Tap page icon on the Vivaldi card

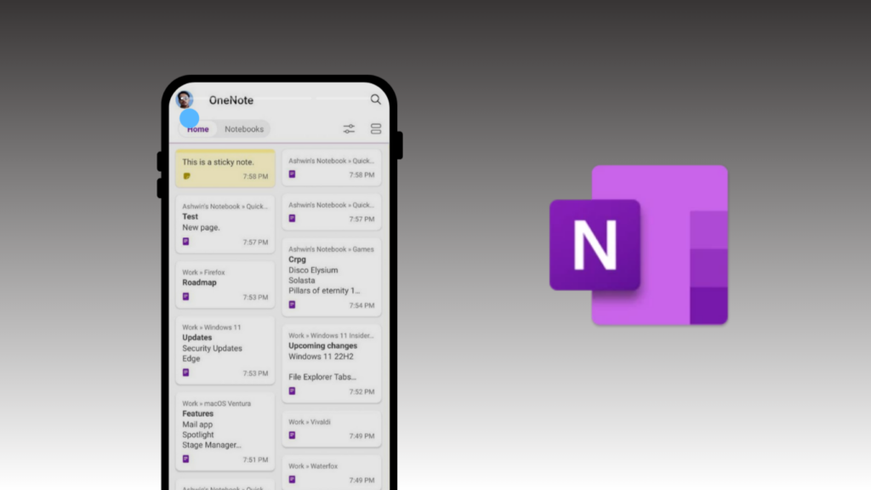tap(293, 436)
